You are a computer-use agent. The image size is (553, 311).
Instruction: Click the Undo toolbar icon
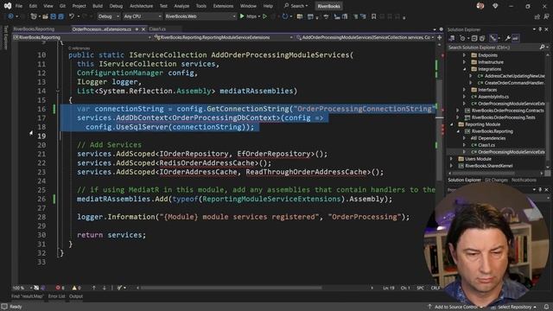tap(72, 16)
